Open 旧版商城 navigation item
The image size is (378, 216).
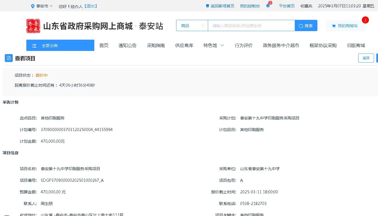pyautogui.click(x=356, y=45)
